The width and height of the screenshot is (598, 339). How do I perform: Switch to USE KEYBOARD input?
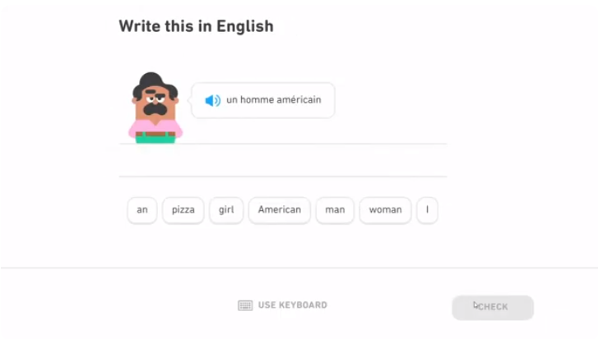tap(283, 305)
